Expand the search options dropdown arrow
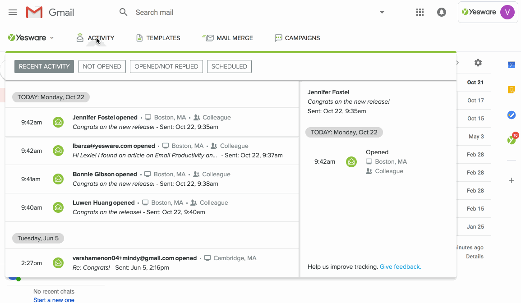The width and height of the screenshot is (521, 303). [x=382, y=12]
